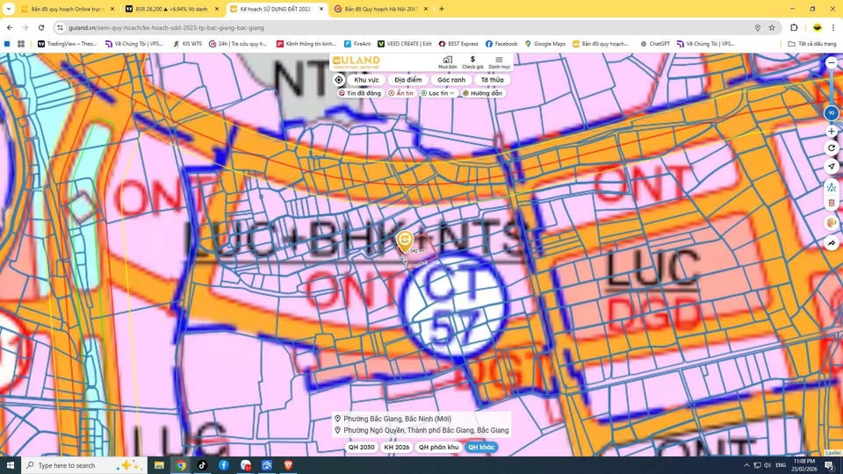Select the QH phân khu tab
Image resolution: width=843 pixels, height=474 pixels.
[438, 448]
